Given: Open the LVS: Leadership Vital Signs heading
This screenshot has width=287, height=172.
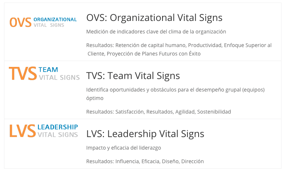Looking at the screenshot, I should click(145, 134).
